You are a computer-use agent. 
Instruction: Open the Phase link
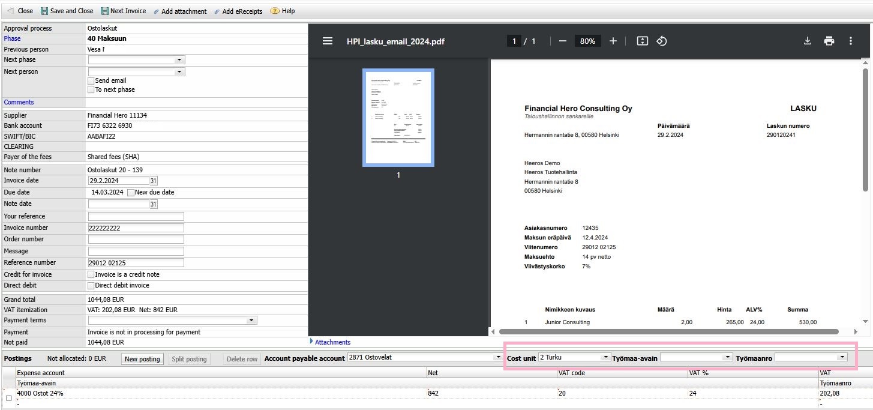[12, 38]
